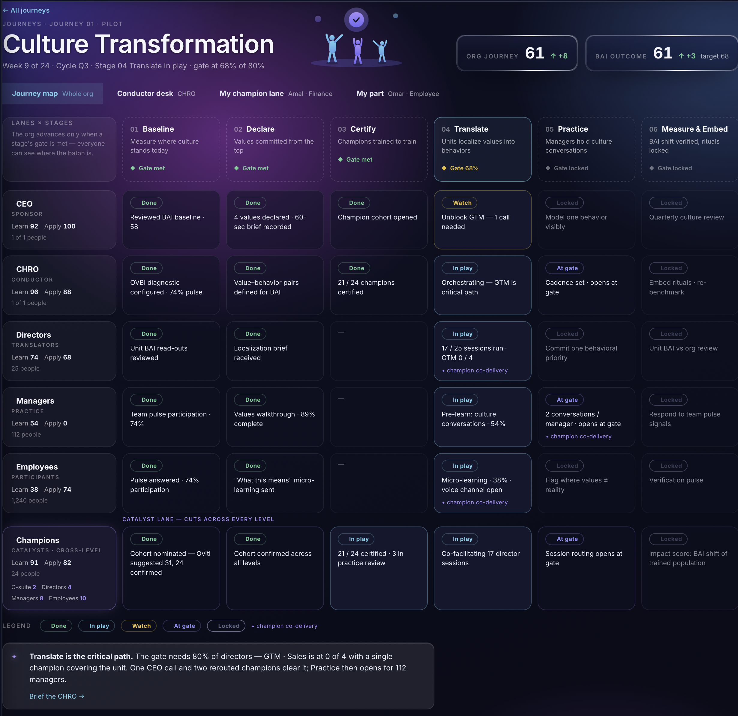This screenshot has height=716, width=738.
Task: Open the Employees Participants lane card
Action: [59, 483]
